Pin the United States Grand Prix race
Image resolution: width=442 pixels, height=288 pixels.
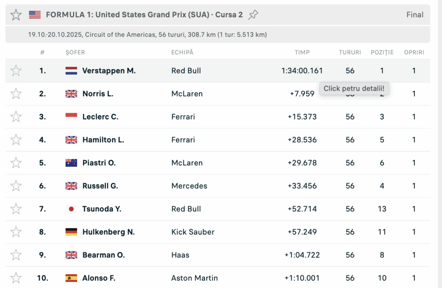pos(253,15)
